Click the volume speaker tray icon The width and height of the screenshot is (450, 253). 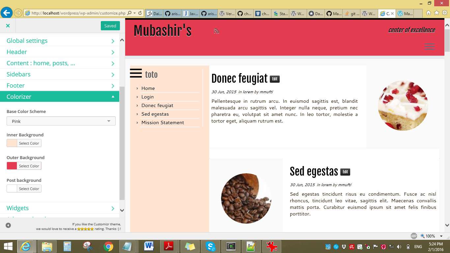pos(399,246)
